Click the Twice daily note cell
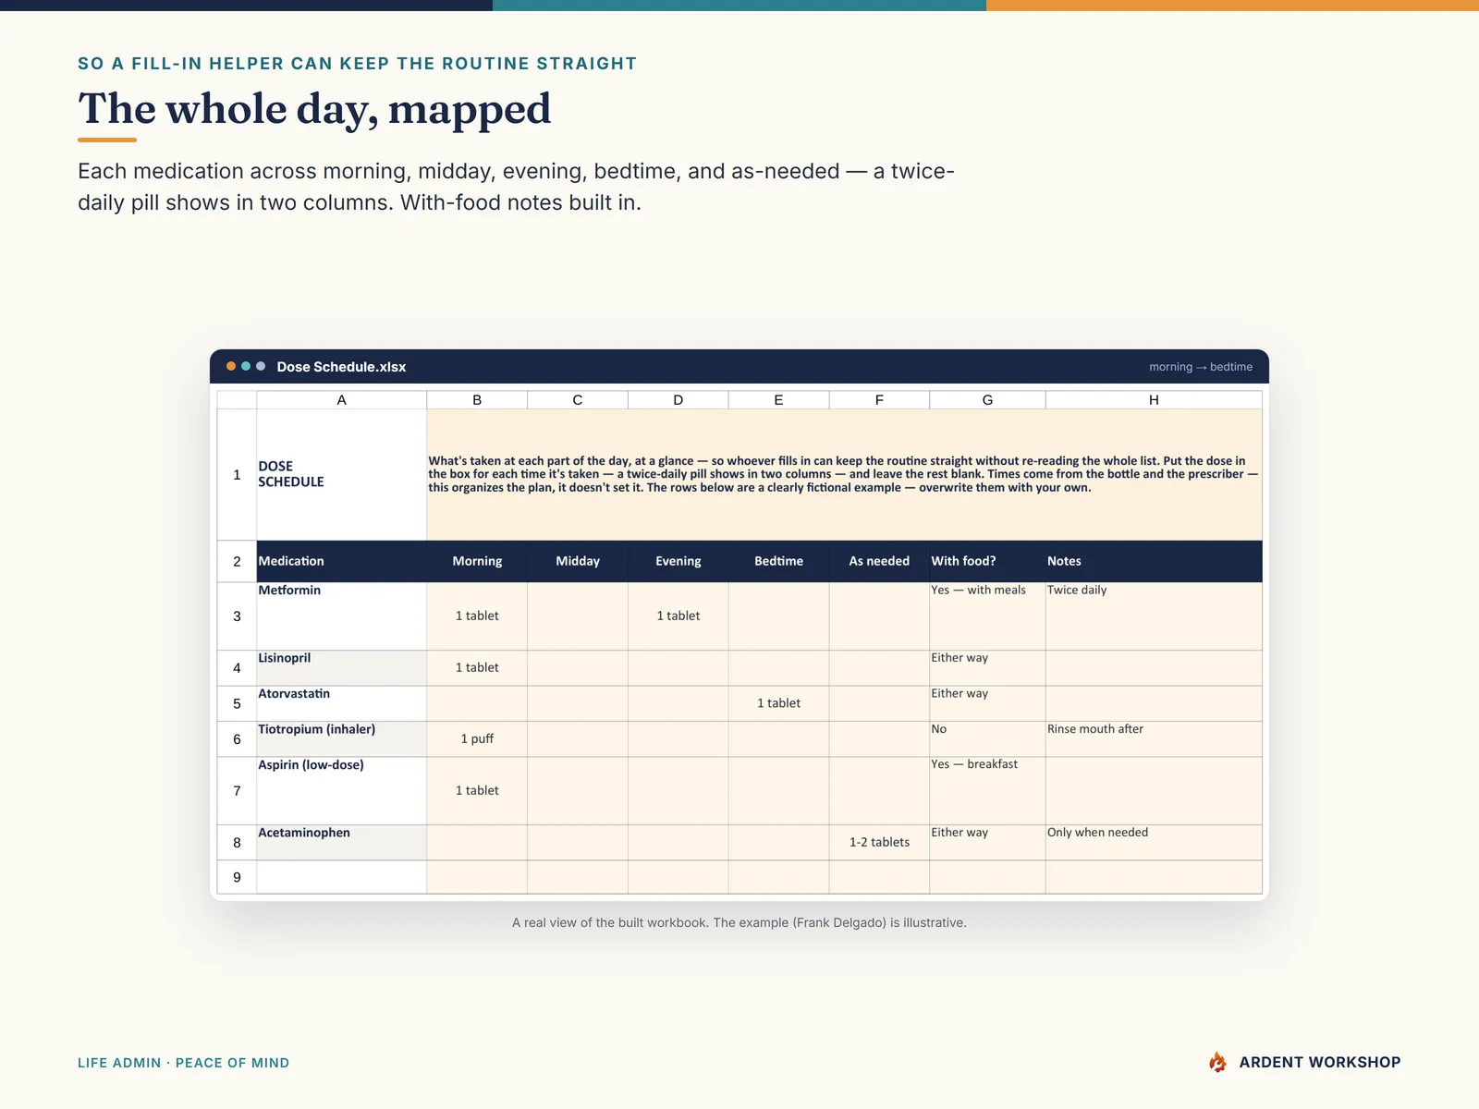 pyautogui.click(x=1154, y=616)
